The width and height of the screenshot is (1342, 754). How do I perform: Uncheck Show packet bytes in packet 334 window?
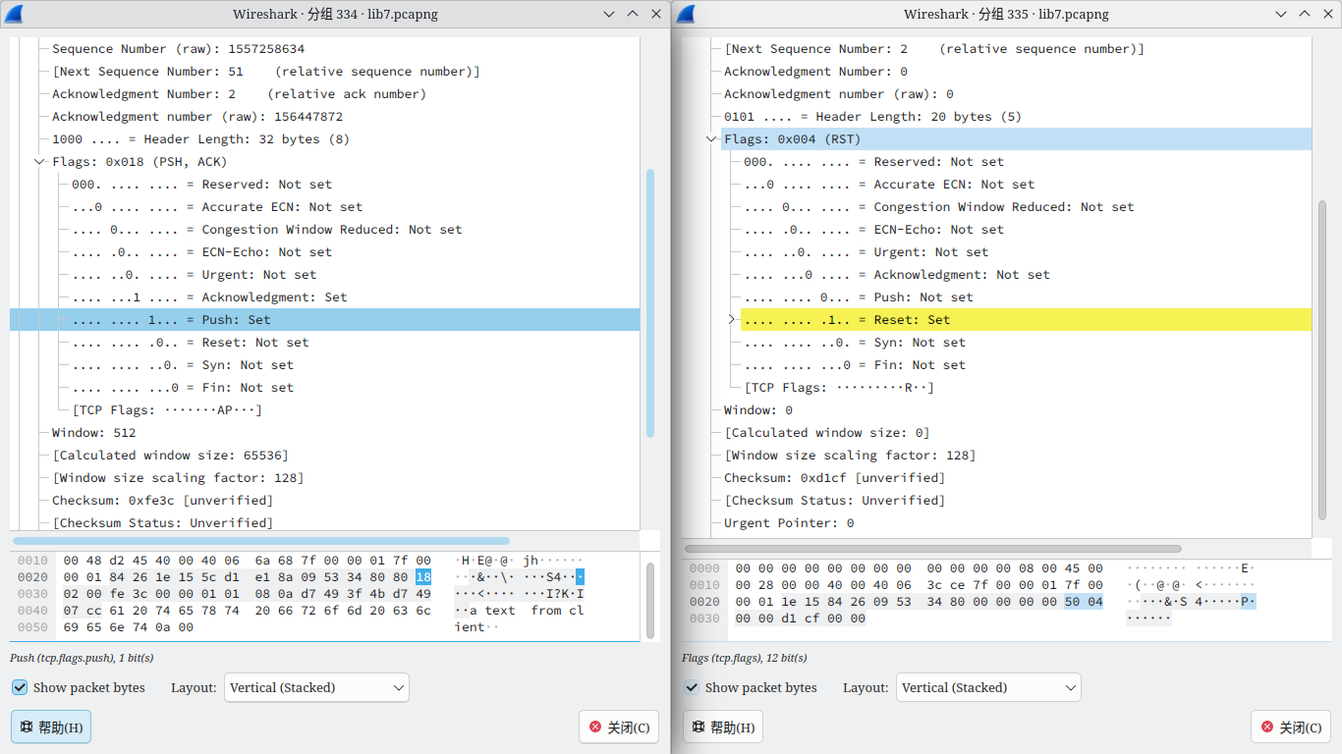coord(20,687)
